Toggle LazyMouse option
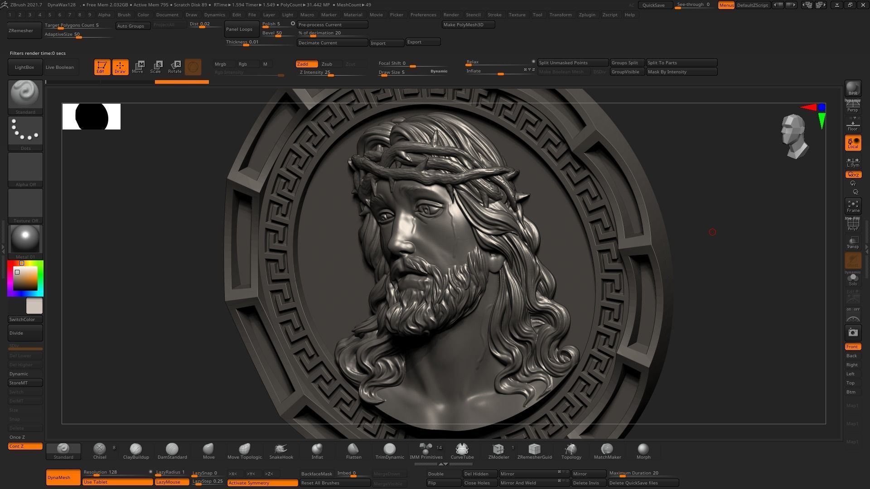This screenshot has height=489, width=870. 172,482
